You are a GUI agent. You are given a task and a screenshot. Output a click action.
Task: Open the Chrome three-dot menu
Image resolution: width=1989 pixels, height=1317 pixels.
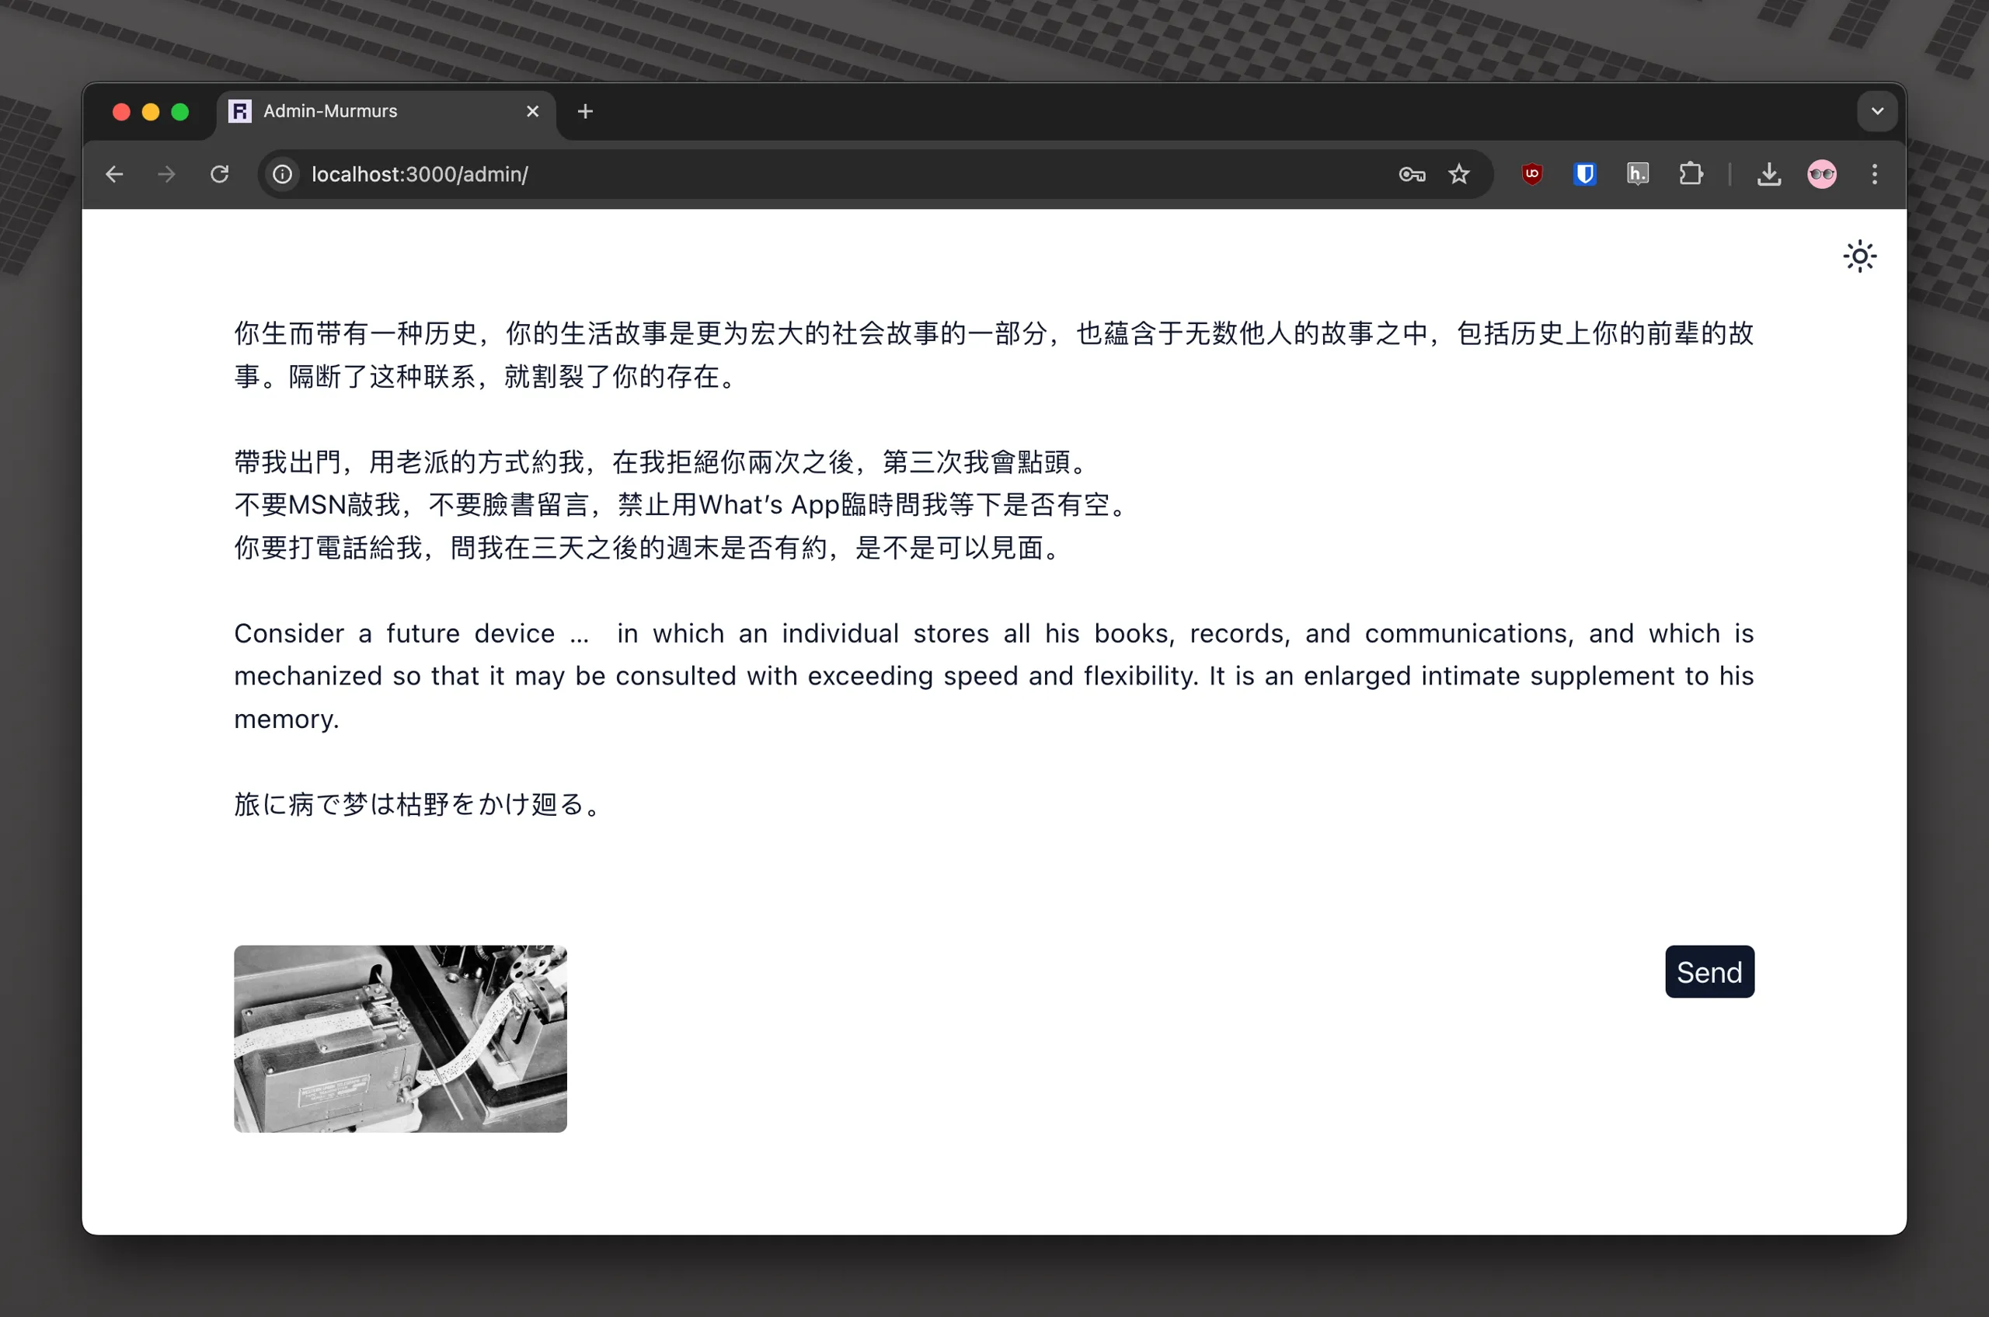(1875, 174)
